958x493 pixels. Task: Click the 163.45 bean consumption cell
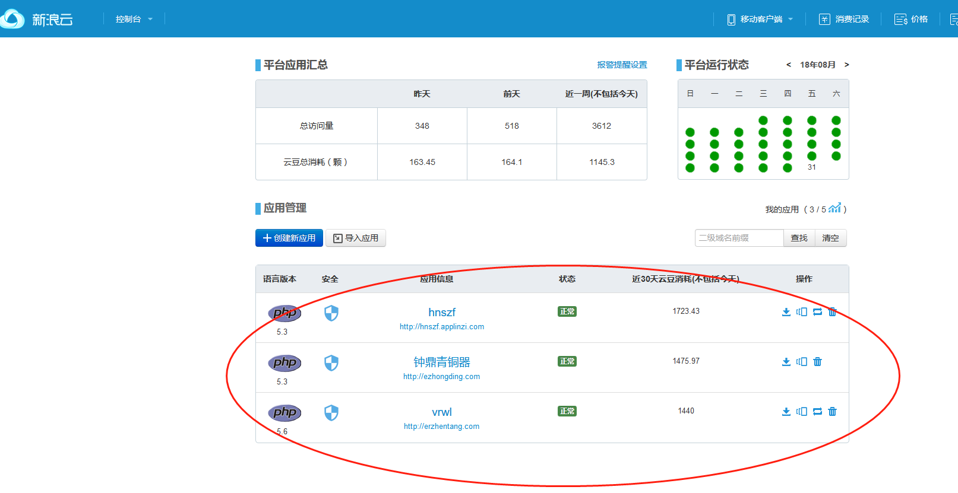tap(422, 162)
